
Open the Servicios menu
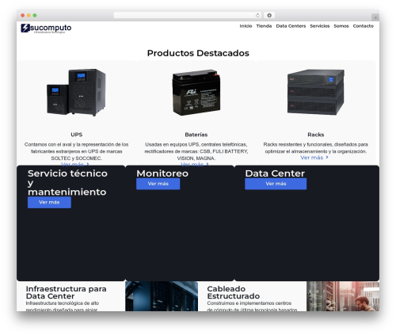click(x=320, y=26)
